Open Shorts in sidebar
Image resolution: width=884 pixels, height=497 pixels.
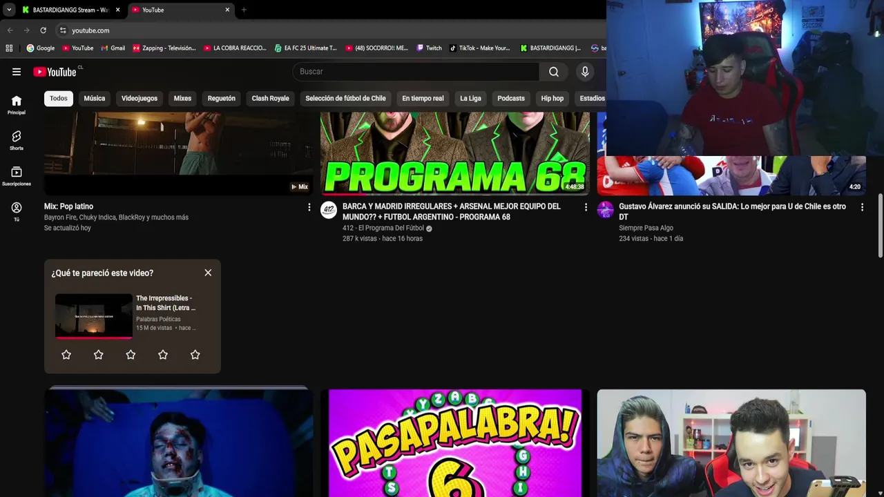click(x=17, y=141)
